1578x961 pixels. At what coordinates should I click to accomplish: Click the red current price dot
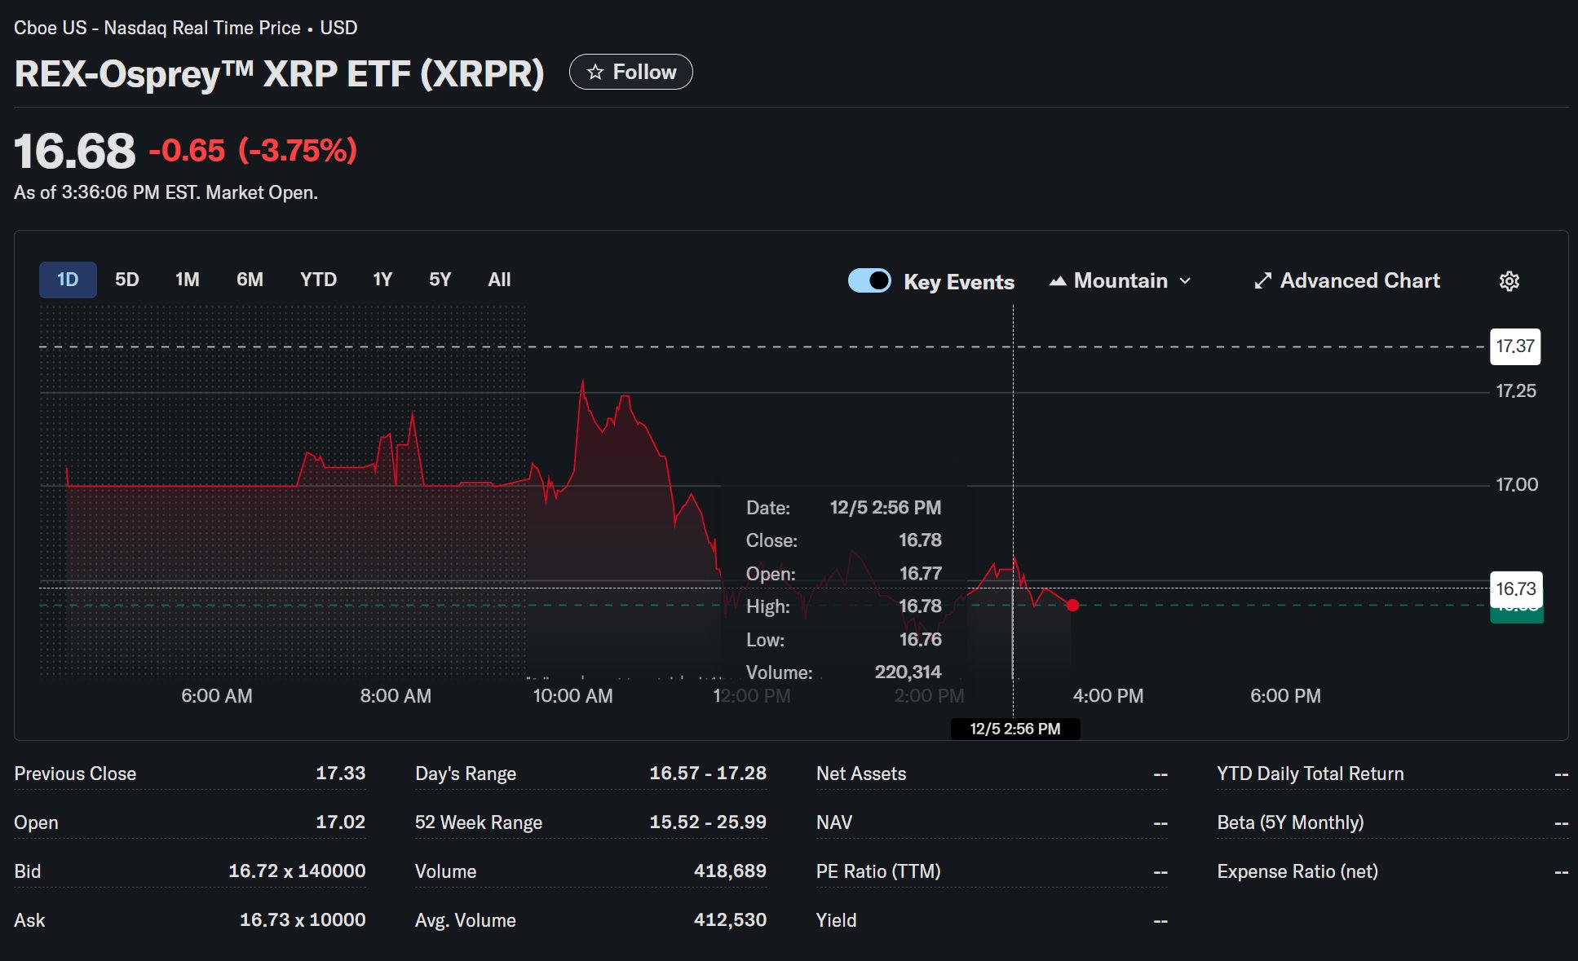(1072, 605)
